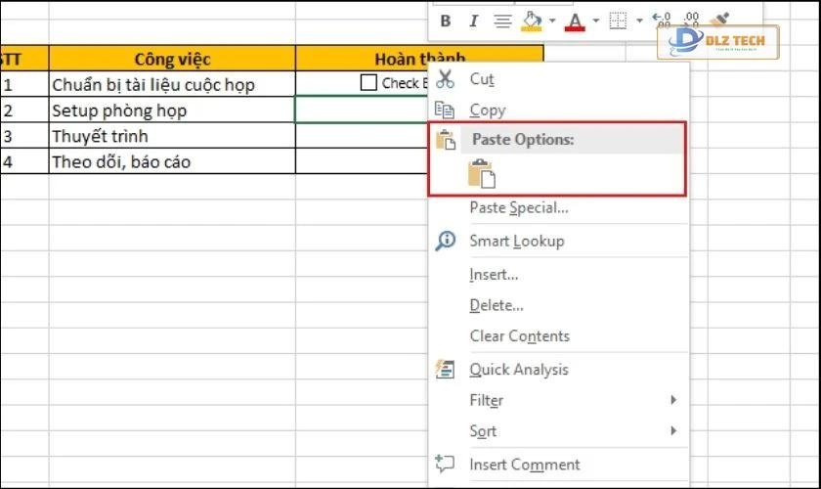Expand the Sort submenu
The height and width of the screenshot is (489, 821).
click(x=672, y=430)
